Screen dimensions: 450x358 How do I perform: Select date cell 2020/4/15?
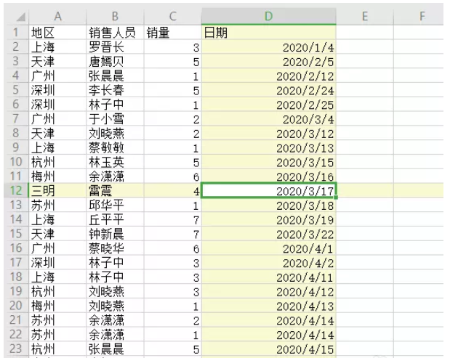tap(269, 349)
